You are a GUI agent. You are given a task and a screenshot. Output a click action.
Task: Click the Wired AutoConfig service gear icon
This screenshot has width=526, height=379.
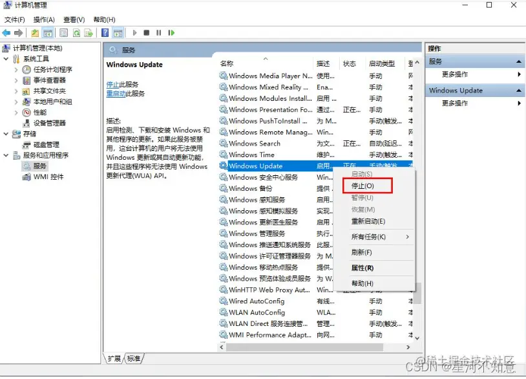223,301
